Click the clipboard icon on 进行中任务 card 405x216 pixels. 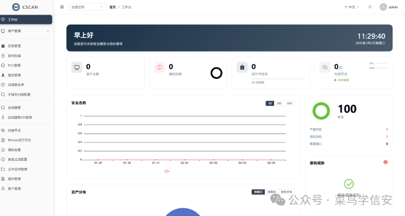242,68
